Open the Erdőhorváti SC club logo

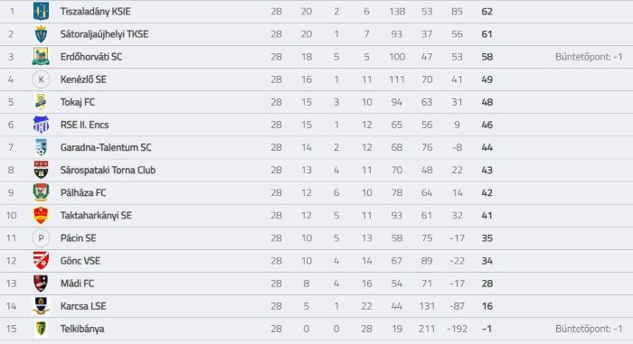[x=41, y=57]
